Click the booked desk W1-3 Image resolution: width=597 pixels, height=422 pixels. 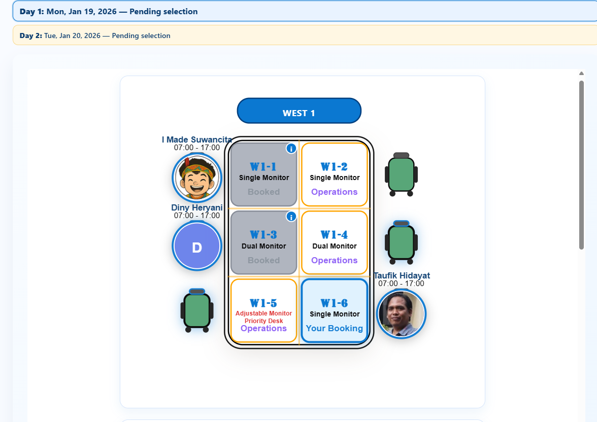tap(263, 243)
